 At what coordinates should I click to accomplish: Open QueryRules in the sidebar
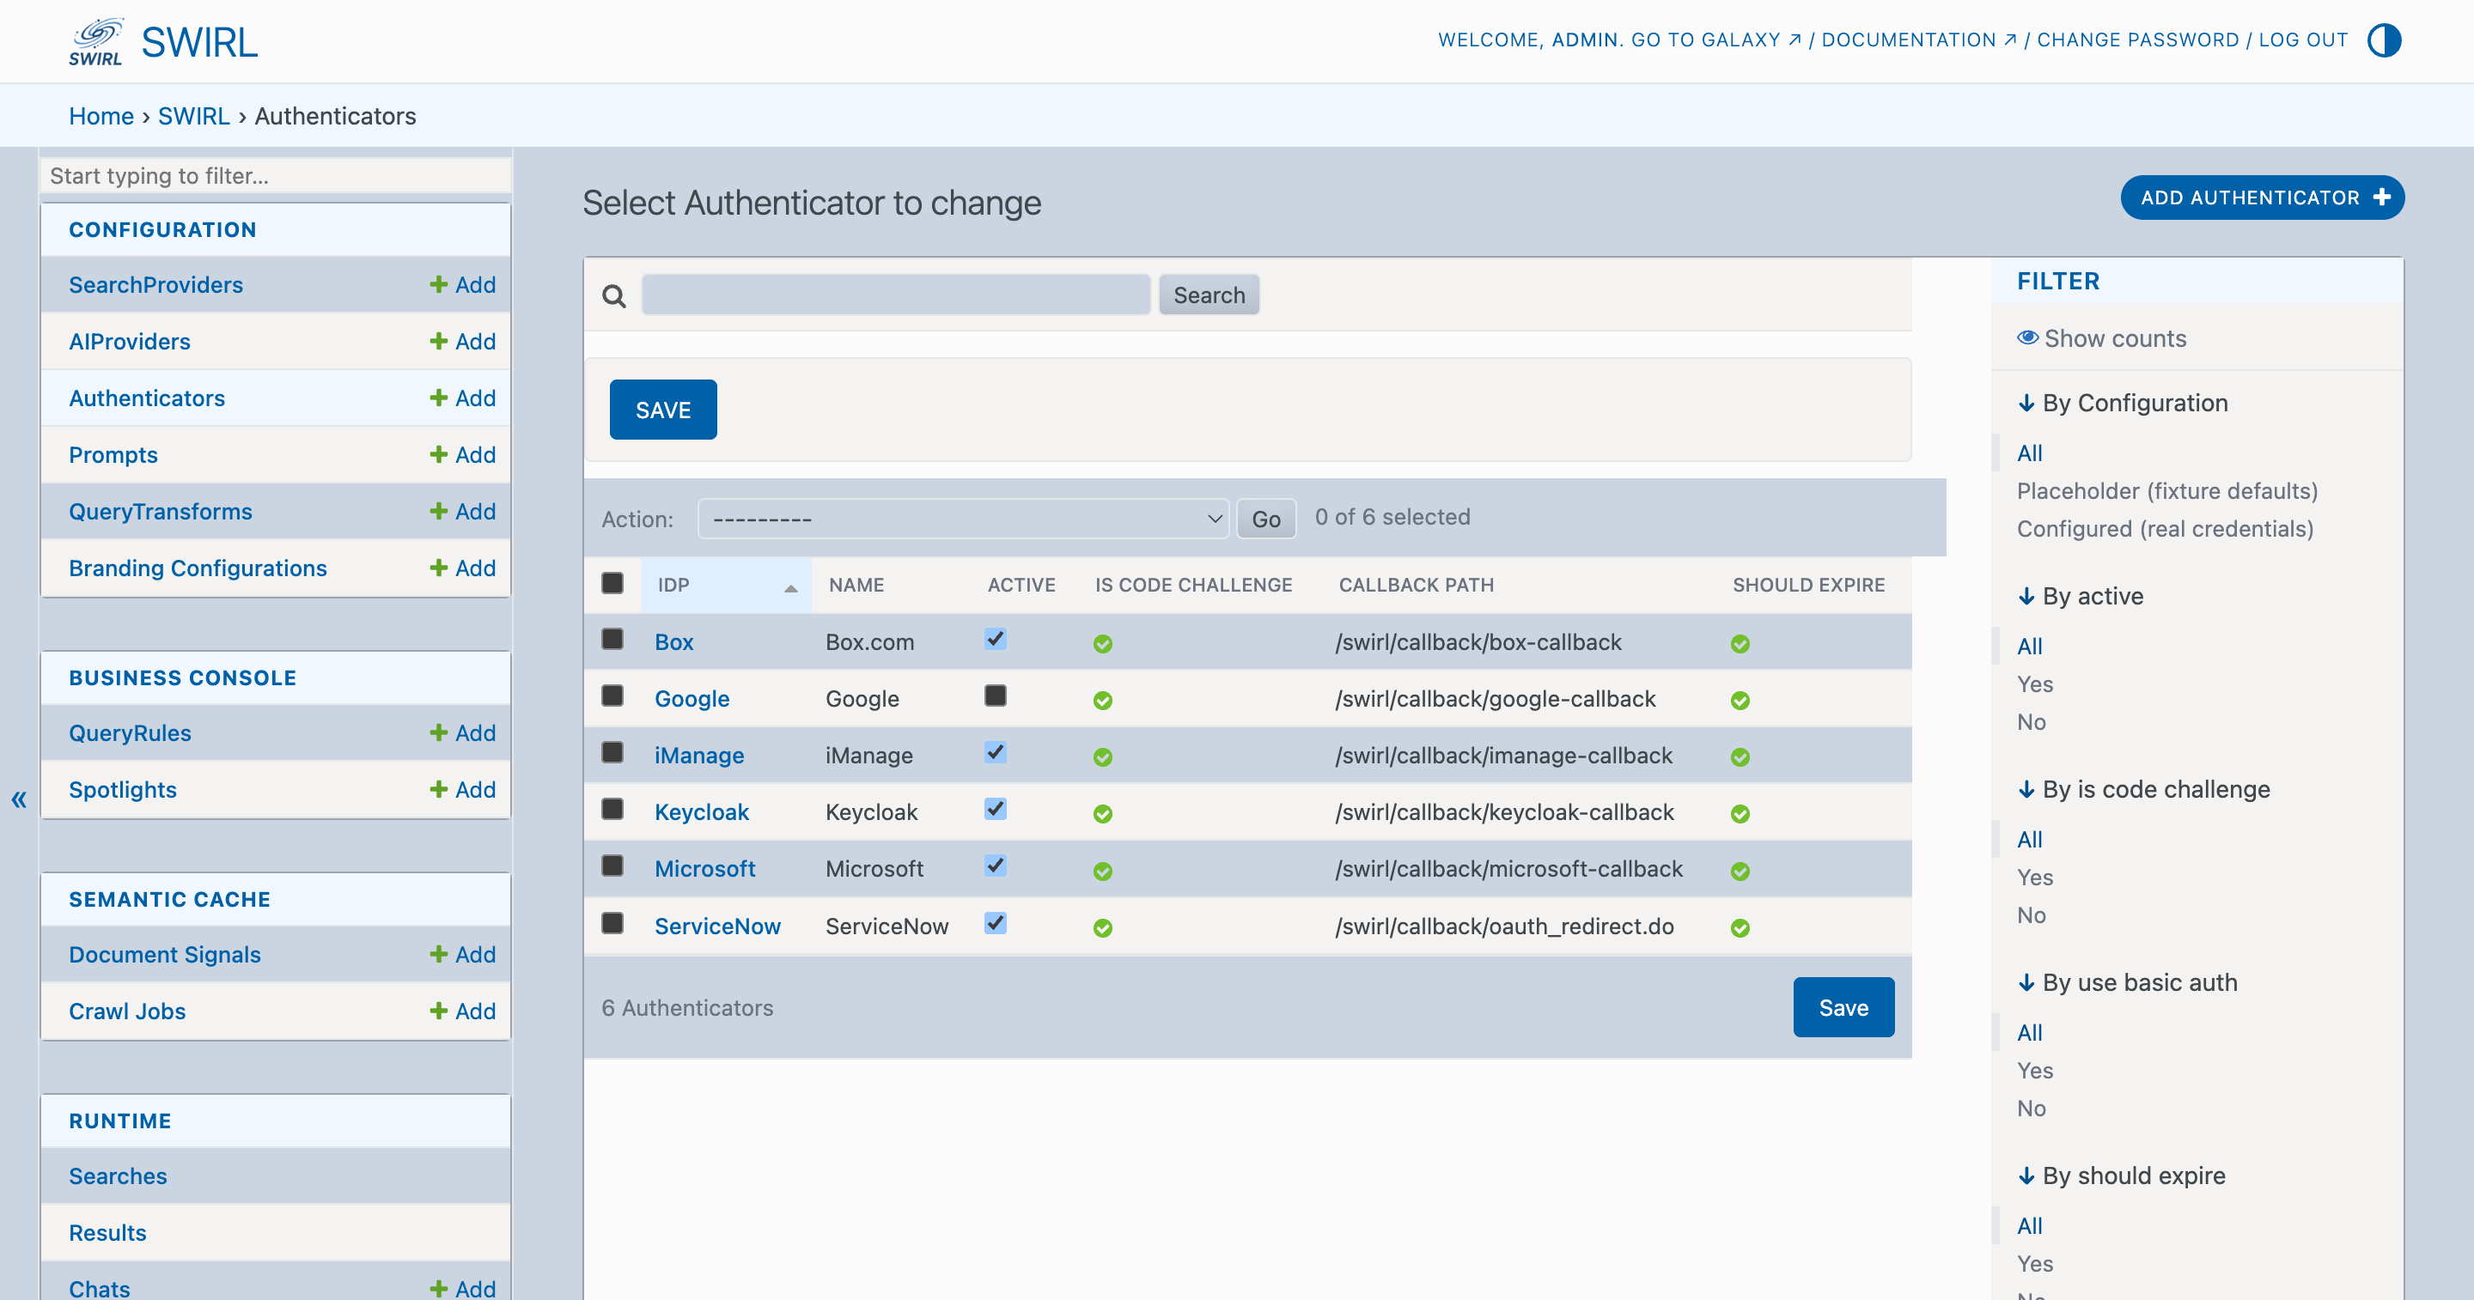tap(130, 732)
